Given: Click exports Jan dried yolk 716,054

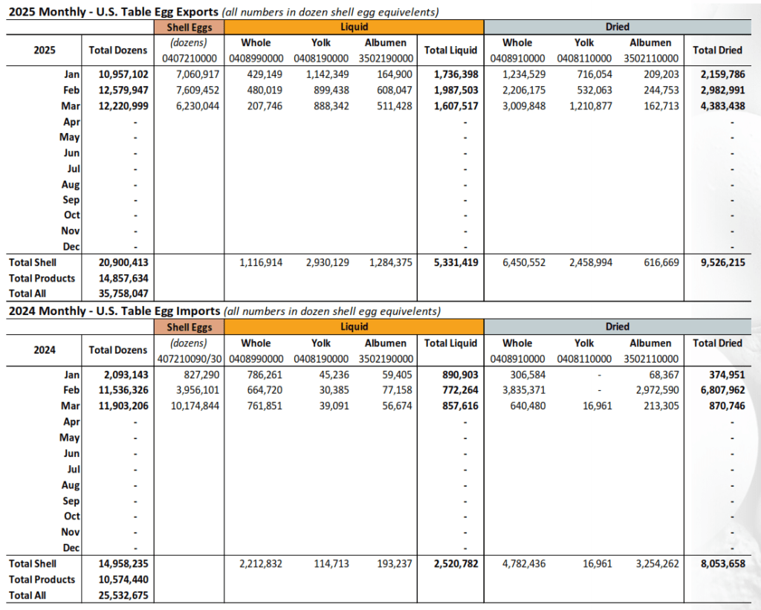Looking at the screenshot, I should click(x=595, y=74).
